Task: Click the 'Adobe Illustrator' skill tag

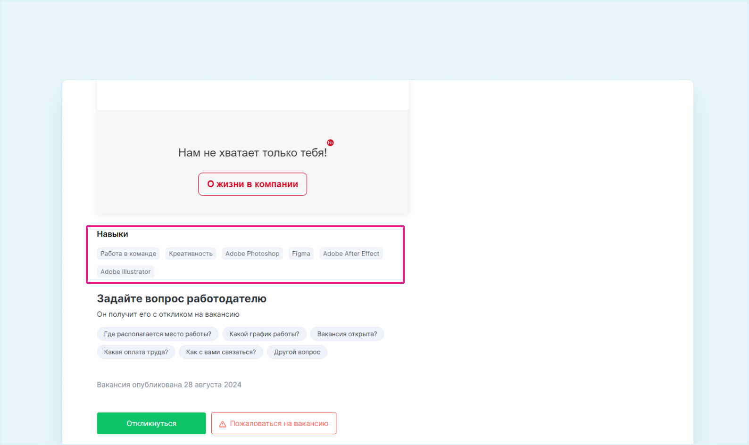Action: (x=125, y=272)
